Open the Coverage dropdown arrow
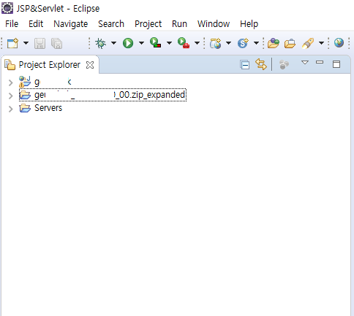 169,43
